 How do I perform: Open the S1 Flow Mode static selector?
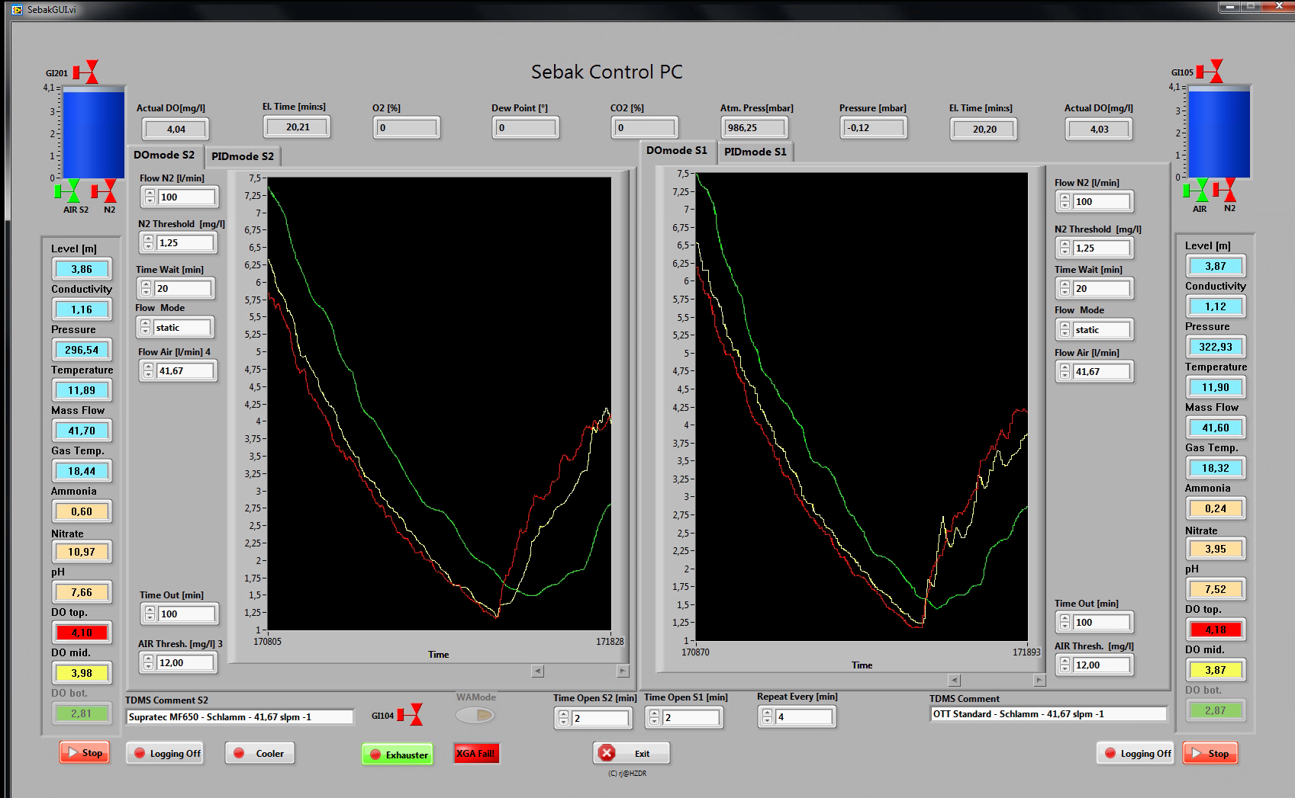(1101, 330)
